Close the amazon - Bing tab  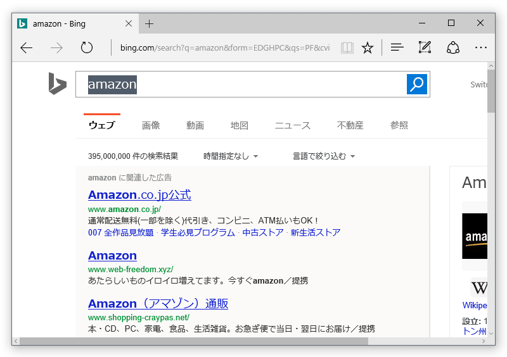[129, 23]
